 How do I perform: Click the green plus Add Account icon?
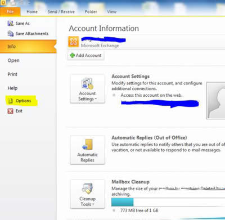[72, 55]
